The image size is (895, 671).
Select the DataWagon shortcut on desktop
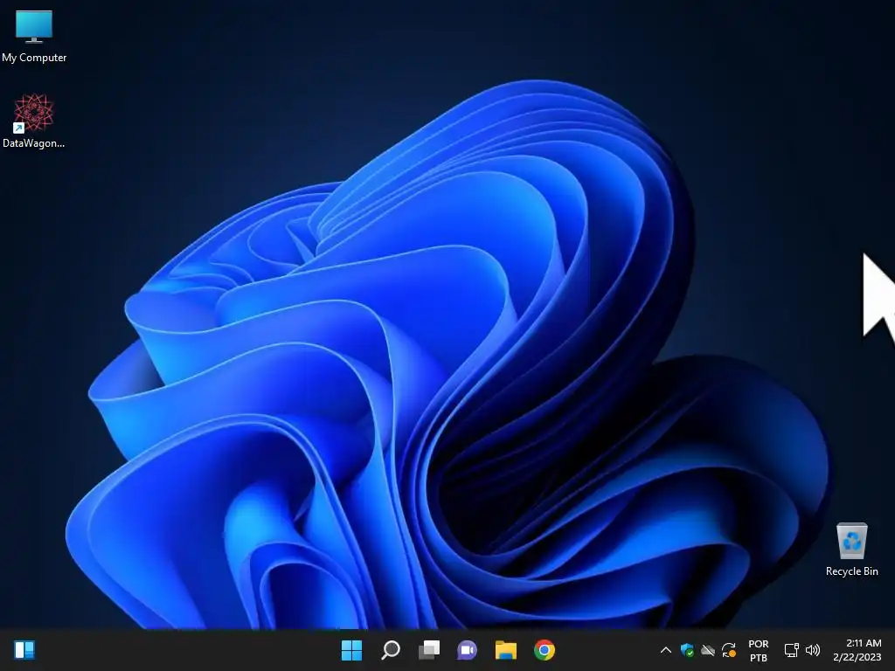[x=34, y=121]
